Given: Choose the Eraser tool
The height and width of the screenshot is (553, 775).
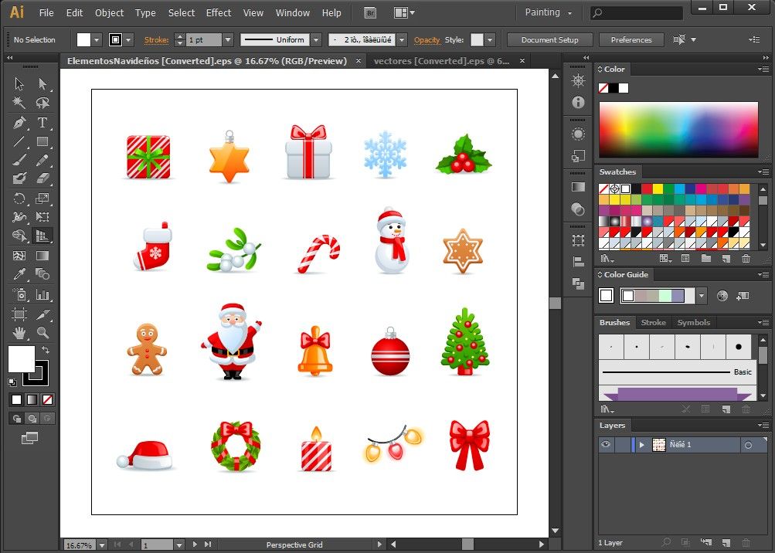Looking at the screenshot, I should pyautogui.click(x=42, y=178).
